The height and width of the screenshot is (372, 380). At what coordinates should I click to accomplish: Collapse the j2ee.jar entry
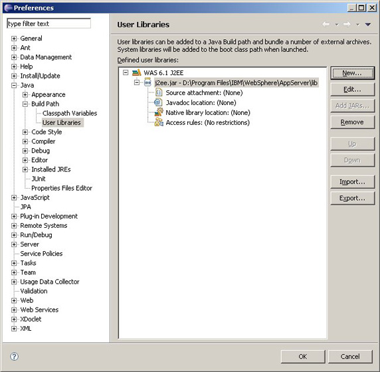(137, 82)
